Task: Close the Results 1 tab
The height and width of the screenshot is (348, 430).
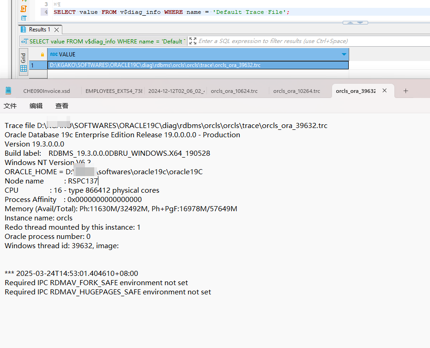Action: [56, 30]
